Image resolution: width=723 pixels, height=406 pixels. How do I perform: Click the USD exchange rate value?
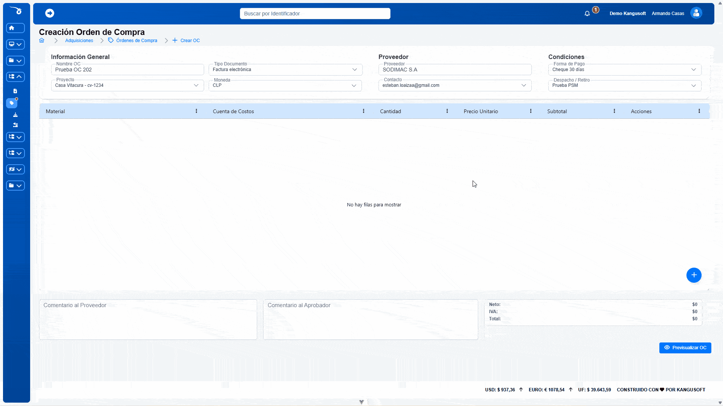[x=500, y=390]
